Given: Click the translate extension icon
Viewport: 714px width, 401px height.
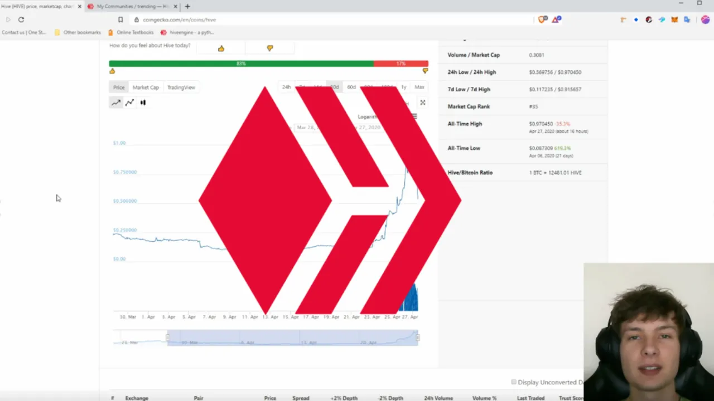Looking at the screenshot, I should point(687,19).
